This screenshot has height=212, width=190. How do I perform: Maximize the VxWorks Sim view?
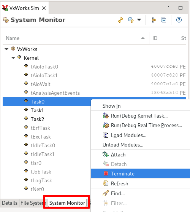180,8
